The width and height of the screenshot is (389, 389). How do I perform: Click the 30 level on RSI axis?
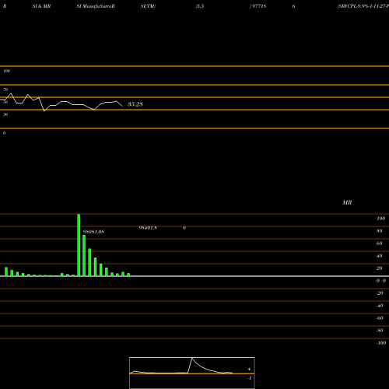5,114
